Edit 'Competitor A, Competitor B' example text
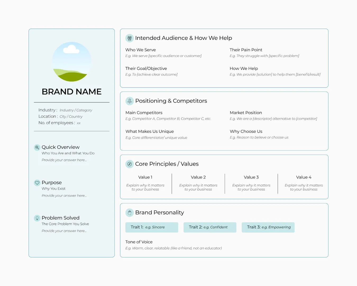Screen dimensions: 357x286 (x=168, y=119)
